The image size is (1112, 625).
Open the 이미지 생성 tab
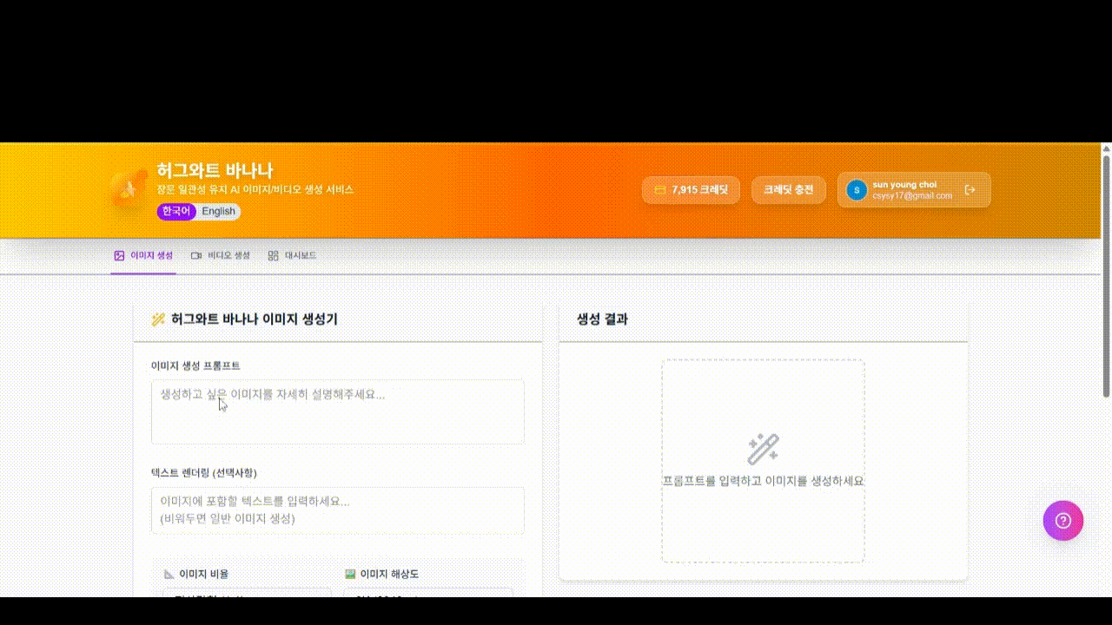[x=143, y=256]
